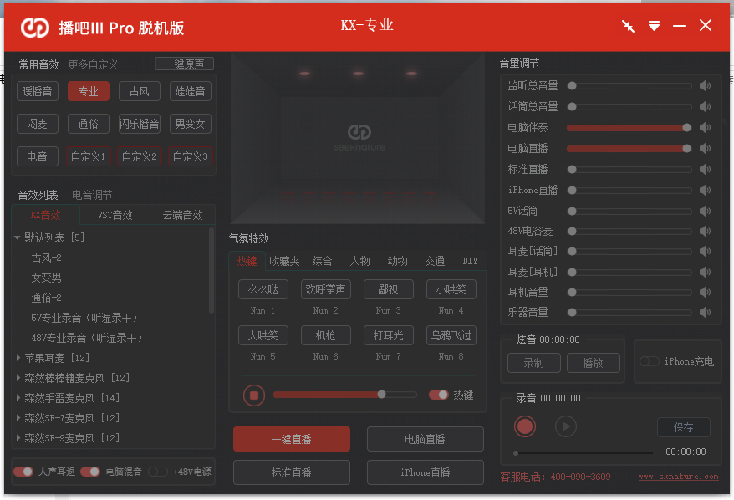Screen dimensions: 734x500
Task: Expand the 苹果耳麦 [12] group
Action: (x=18, y=358)
